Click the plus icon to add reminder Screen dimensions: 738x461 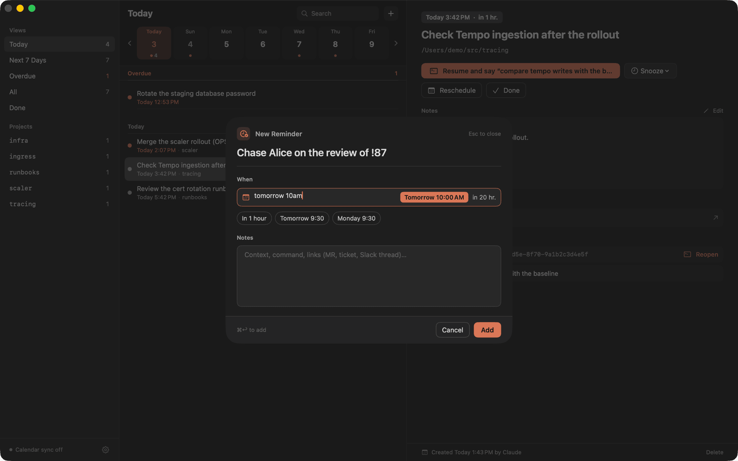coord(391,14)
